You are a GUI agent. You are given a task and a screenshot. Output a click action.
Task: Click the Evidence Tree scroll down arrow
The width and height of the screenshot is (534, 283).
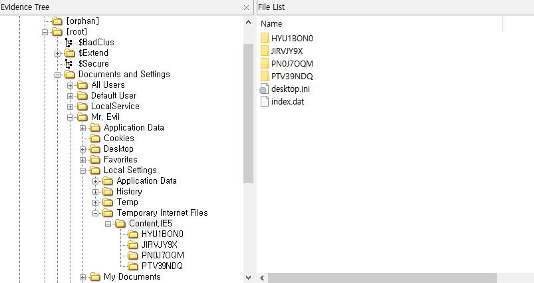248,278
